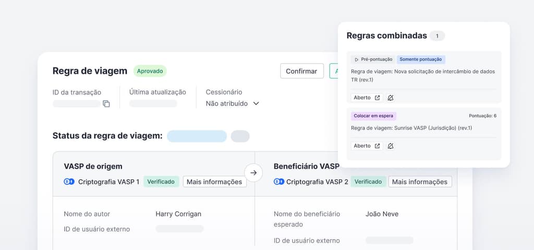
Task: Open the Nova solicitação rule via Aberto
Action: [367, 97]
